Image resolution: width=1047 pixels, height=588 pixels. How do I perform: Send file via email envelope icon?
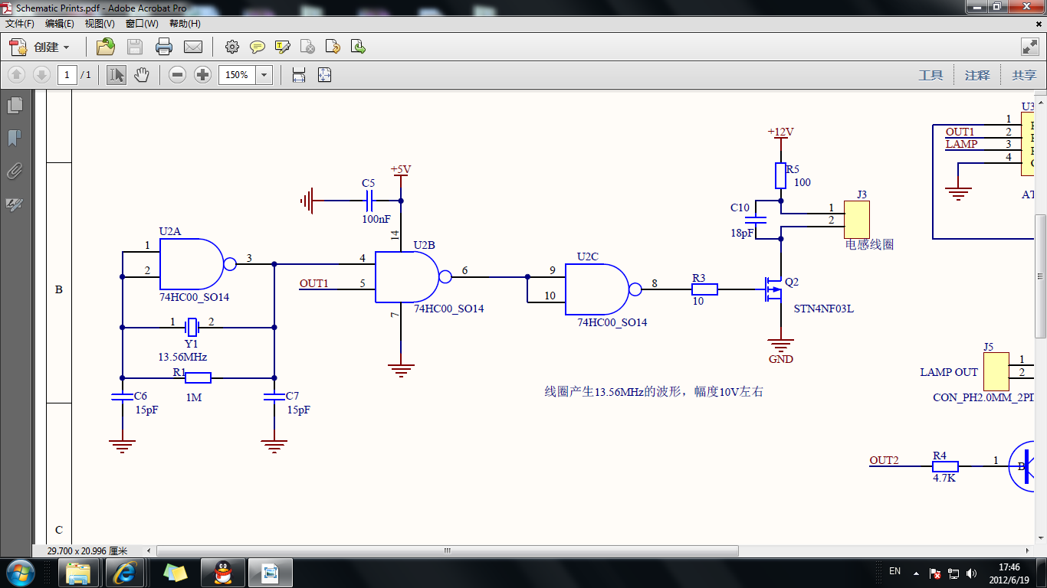[x=193, y=47]
